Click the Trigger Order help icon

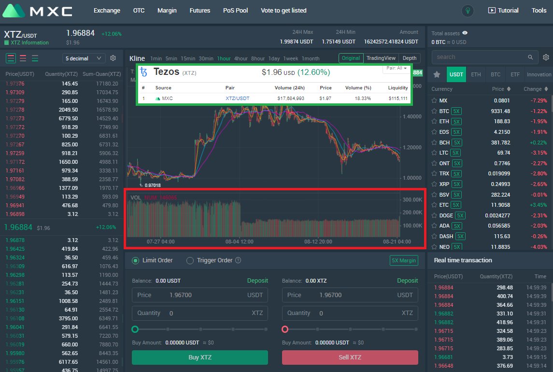pos(238,260)
